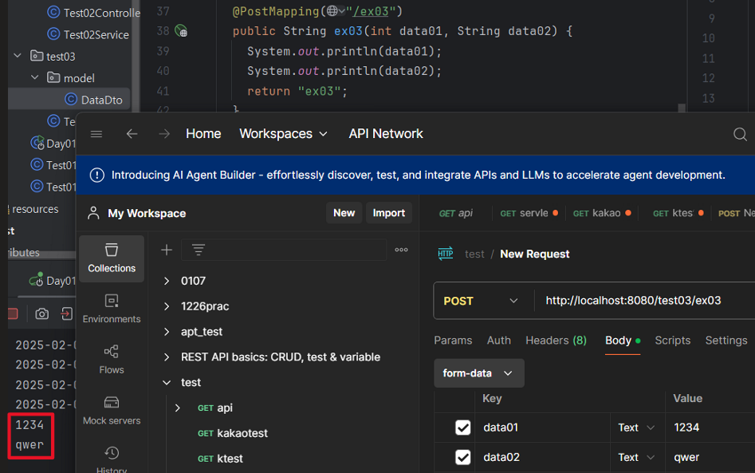Collapse the test collection
The image size is (755, 473).
pyautogui.click(x=167, y=382)
